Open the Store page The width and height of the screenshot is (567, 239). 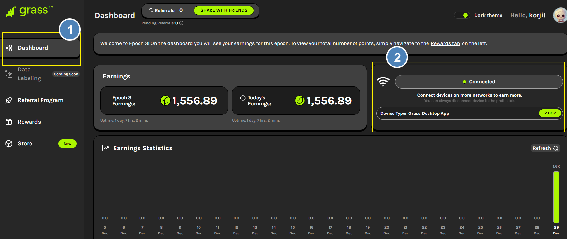(25, 144)
